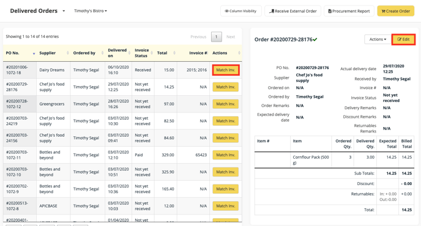Click the Edit button for the order
This screenshot has height=226, width=421.
[403, 40]
